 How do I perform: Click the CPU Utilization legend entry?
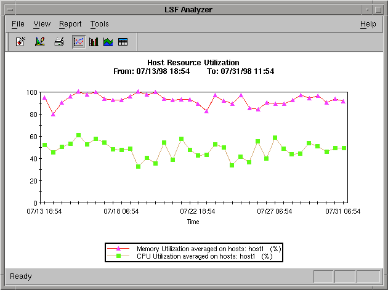(190, 256)
